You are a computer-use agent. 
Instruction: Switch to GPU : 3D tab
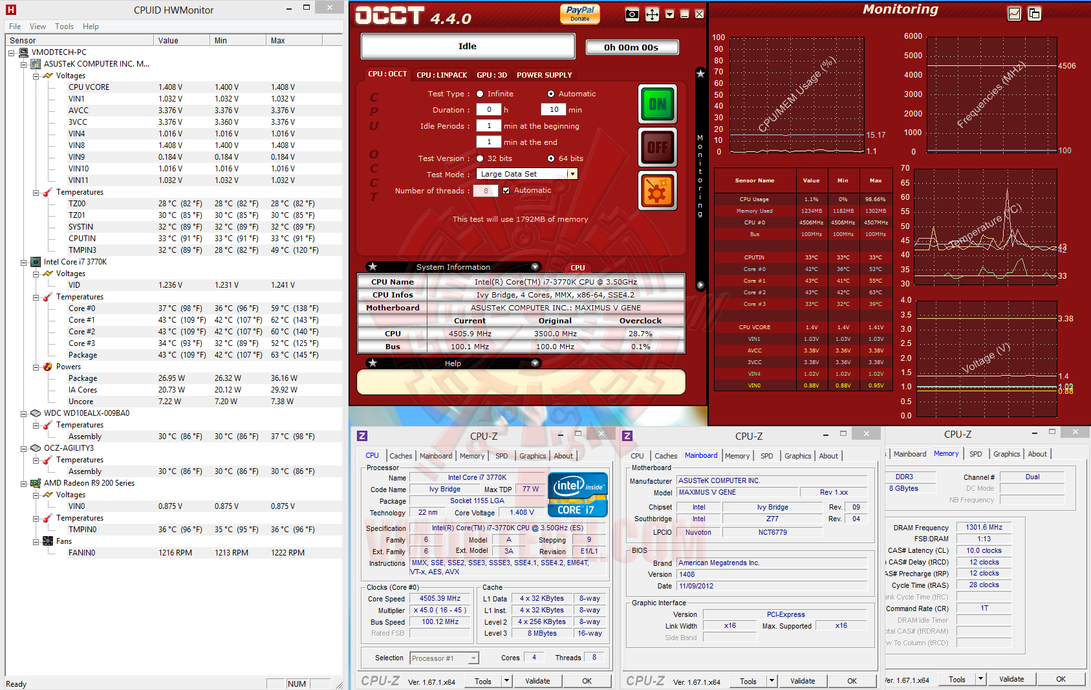point(492,75)
